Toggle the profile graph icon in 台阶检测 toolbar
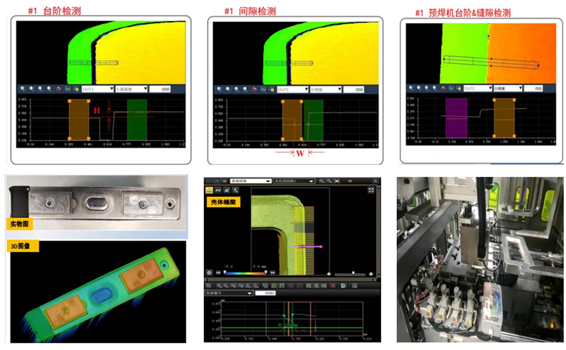This screenshot has height=350, width=566. [67, 89]
